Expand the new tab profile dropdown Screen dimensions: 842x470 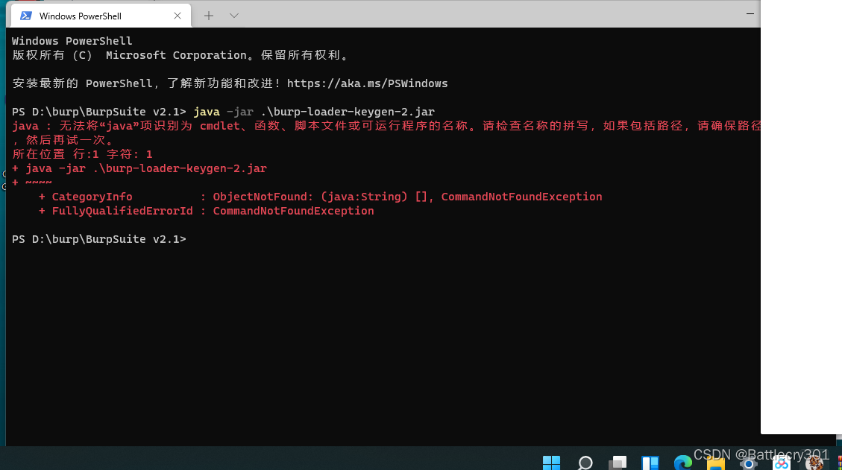coord(233,16)
